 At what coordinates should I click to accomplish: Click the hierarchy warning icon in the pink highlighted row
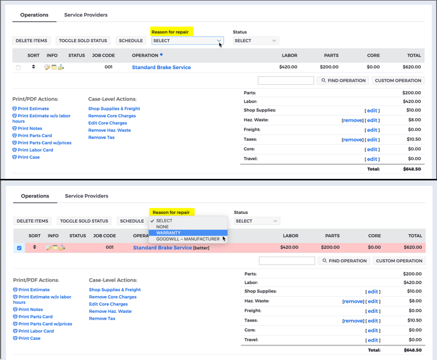[62, 248]
